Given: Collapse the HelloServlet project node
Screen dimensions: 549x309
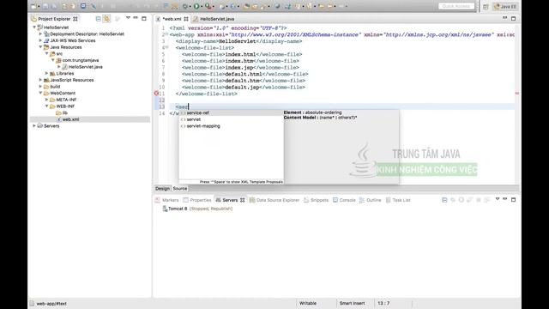Looking at the screenshot, I should click(34, 27).
